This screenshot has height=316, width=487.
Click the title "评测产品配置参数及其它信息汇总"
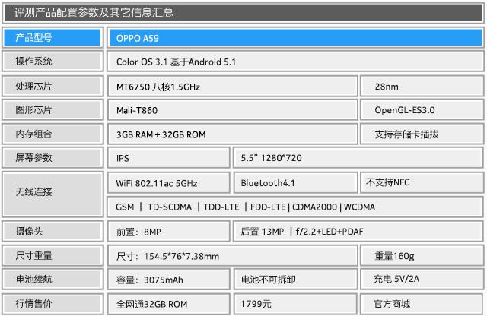pos(94,12)
